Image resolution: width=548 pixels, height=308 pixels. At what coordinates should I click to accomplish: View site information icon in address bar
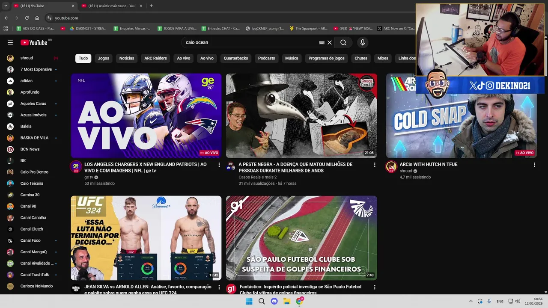(x=49, y=18)
